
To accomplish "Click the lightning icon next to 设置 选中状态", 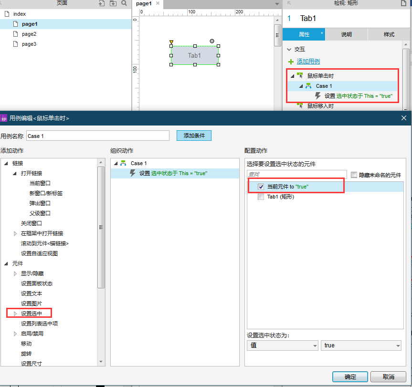I will tap(318, 95).
